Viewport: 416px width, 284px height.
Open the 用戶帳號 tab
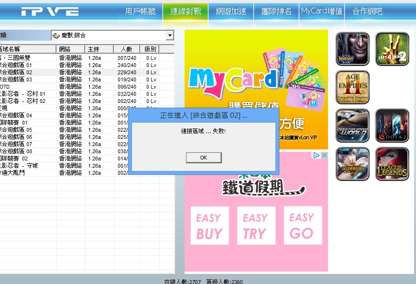point(140,11)
